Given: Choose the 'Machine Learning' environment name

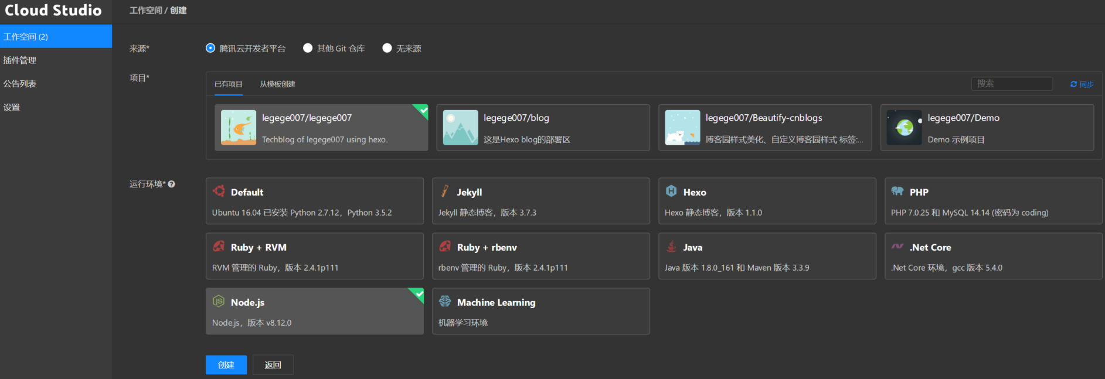Looking at the screenshot, I should (496, 302).
